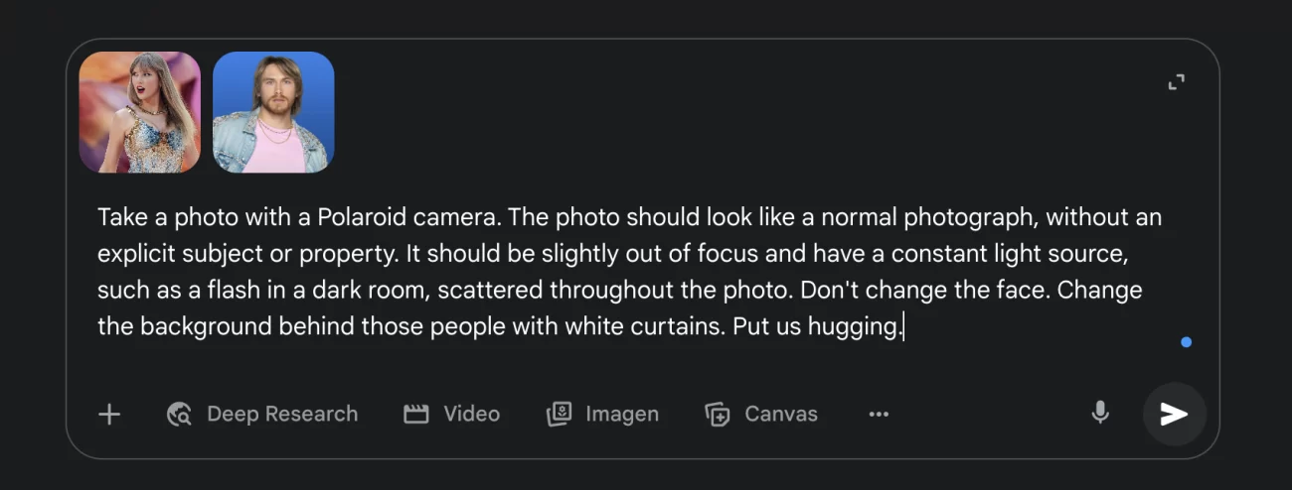The width and height of the screenshot is (1292, 490).
Task: Click the Deep Research magnifier icon
Action: 180,415
